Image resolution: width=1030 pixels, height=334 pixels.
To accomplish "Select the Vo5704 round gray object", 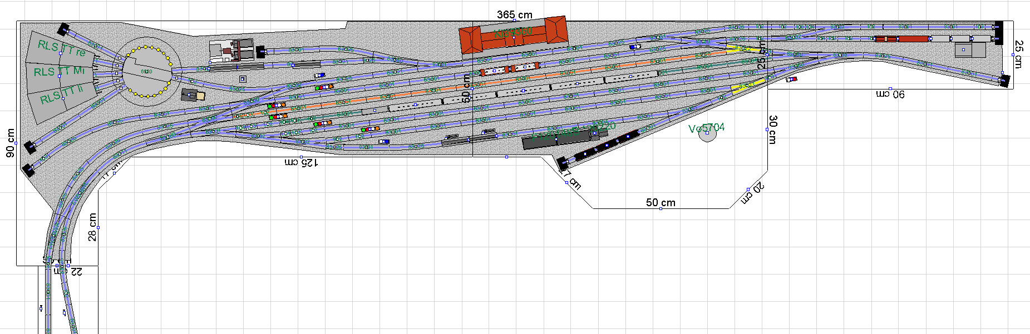I will tap(707, 134).
